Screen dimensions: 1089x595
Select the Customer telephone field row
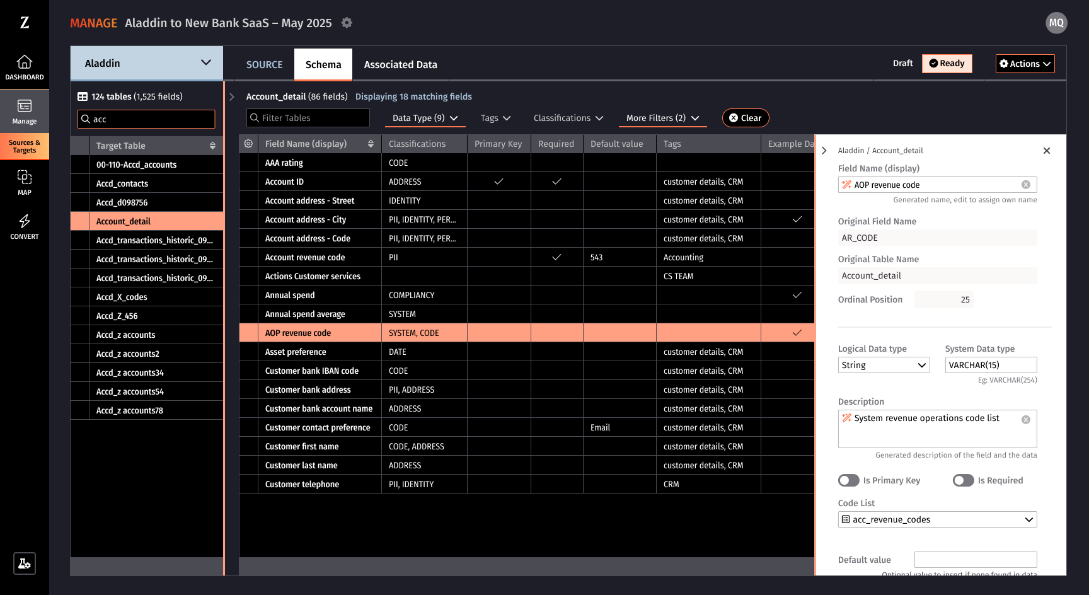[x=527, y=484]
